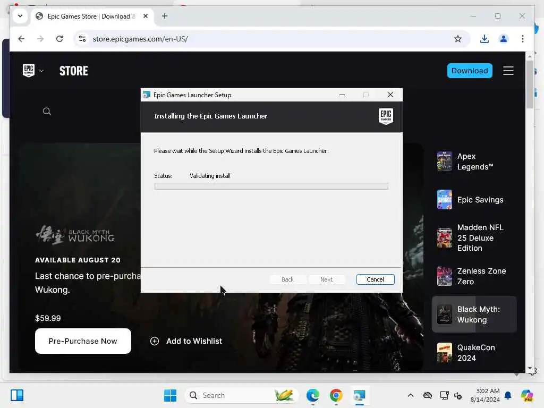Screen dimensions: 544x408
Task: Click the installer title bar icon
Action: (x=147, y=95)
